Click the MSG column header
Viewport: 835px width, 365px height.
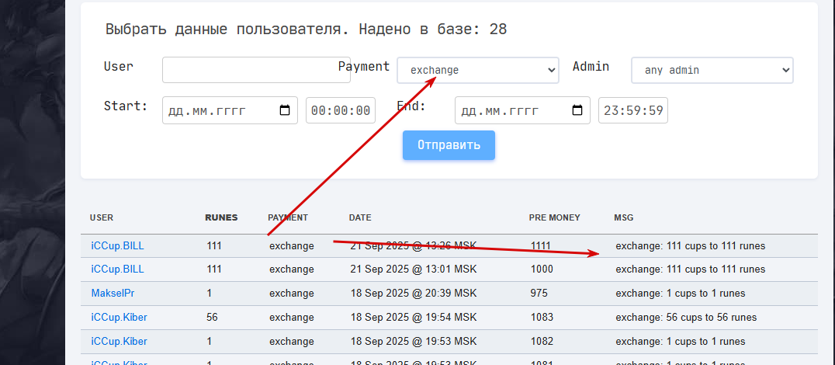click(x=624, y=217)
